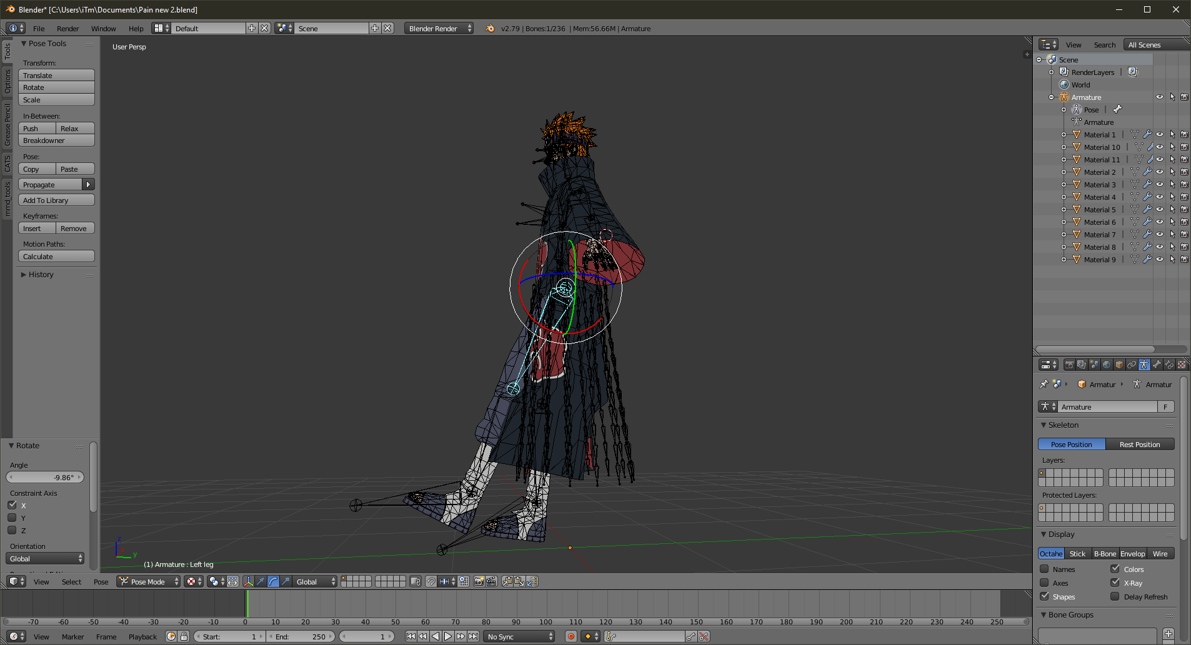Expand the Material 10 tree item
Image resolution: width=1191 pixels, height=645 pixels.
(x=1064, y=147)
